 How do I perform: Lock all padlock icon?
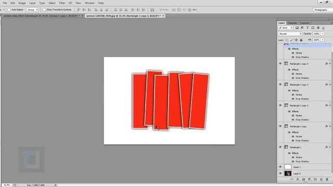[301, 40]
